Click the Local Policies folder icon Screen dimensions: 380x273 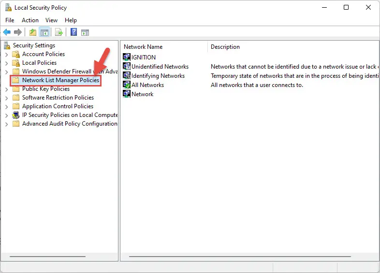[16, 63]
